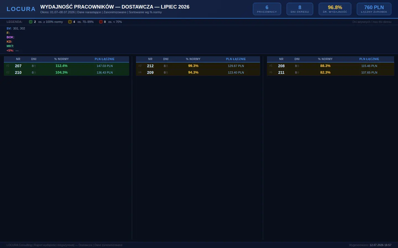Click the SV: 301, 302 label
Image resolution: width=398 pixels, height=248 pixels.
pyautogui.click(x=16, y=28)
